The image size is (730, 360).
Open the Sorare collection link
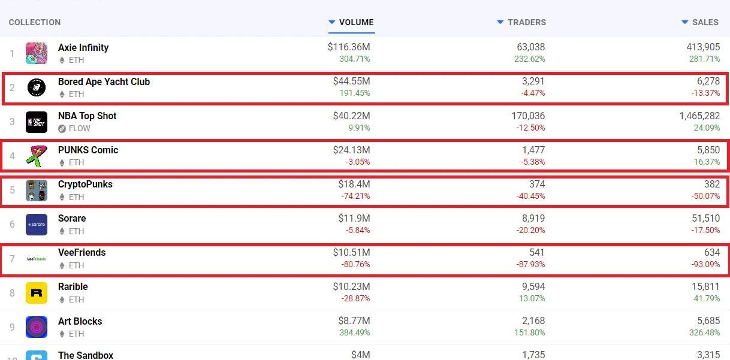pos(72,218)
